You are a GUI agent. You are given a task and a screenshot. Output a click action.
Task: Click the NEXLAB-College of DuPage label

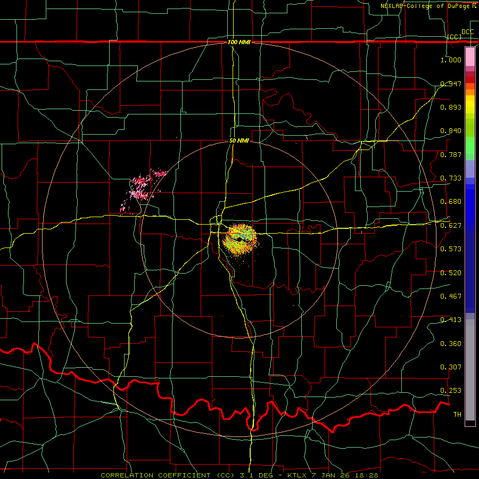(428, 6)
